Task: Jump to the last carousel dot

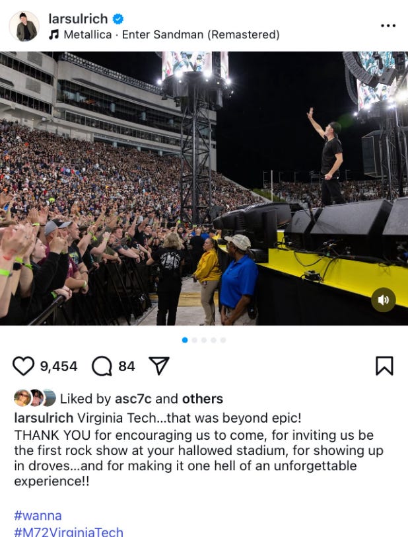Action: click(223, 340)
